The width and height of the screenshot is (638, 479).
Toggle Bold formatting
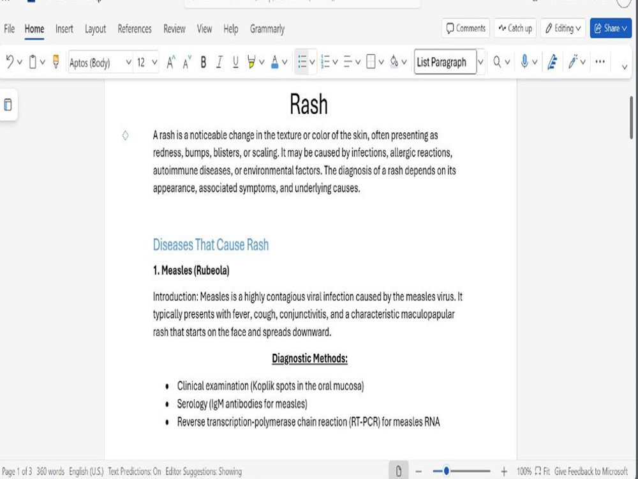click(204, 63)
